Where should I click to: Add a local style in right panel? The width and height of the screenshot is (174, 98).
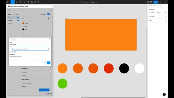coord(166,16)
